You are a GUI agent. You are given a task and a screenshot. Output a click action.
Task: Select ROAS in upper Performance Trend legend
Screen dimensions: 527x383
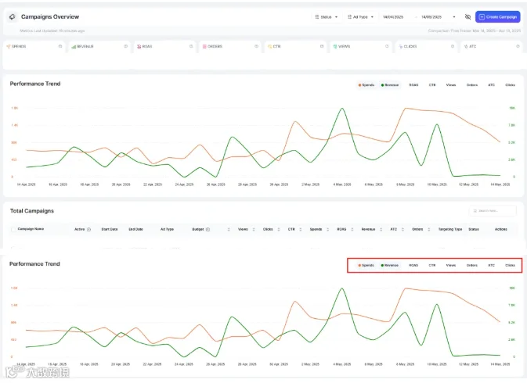(413, 85)
